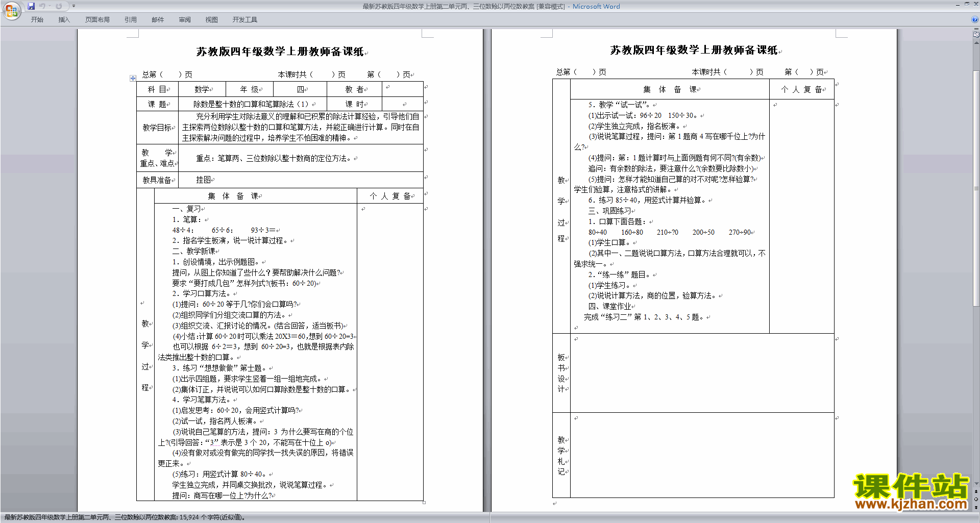The height and width of the screenshot is (523, 980).
Task: Expand the Customize Quick Access Toolbar arrow
Action: (x=73, y=6)
